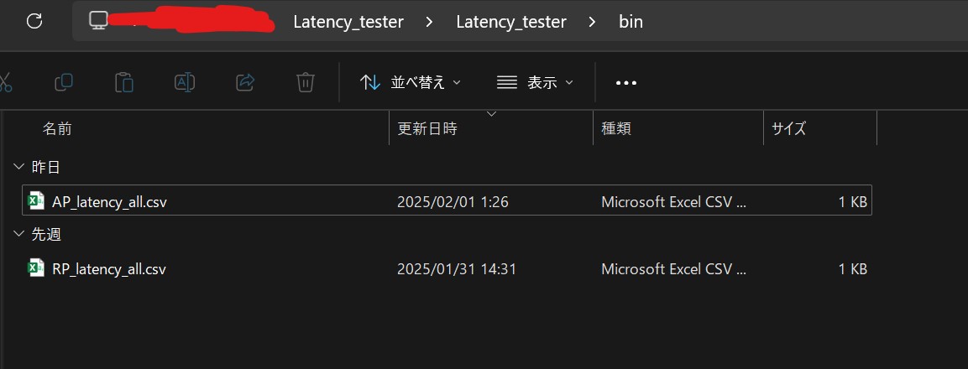This screenshot has height=369, width=968.
Task: Click the Refresh icon
Action: [x=34, y=22]
